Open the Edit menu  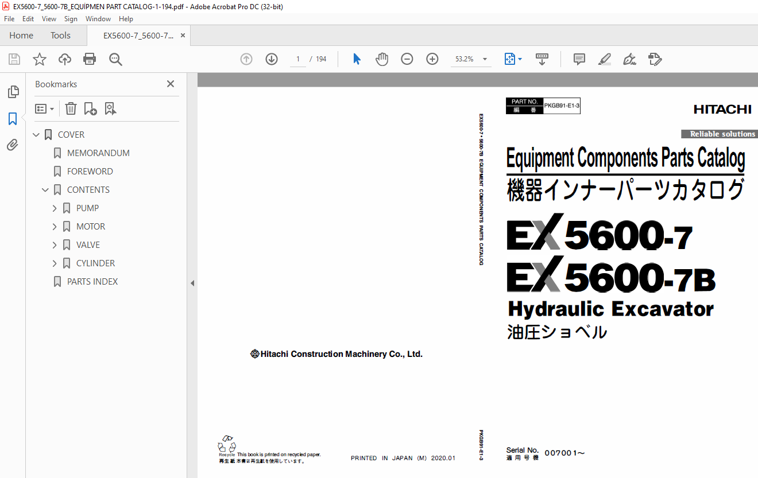28,19
